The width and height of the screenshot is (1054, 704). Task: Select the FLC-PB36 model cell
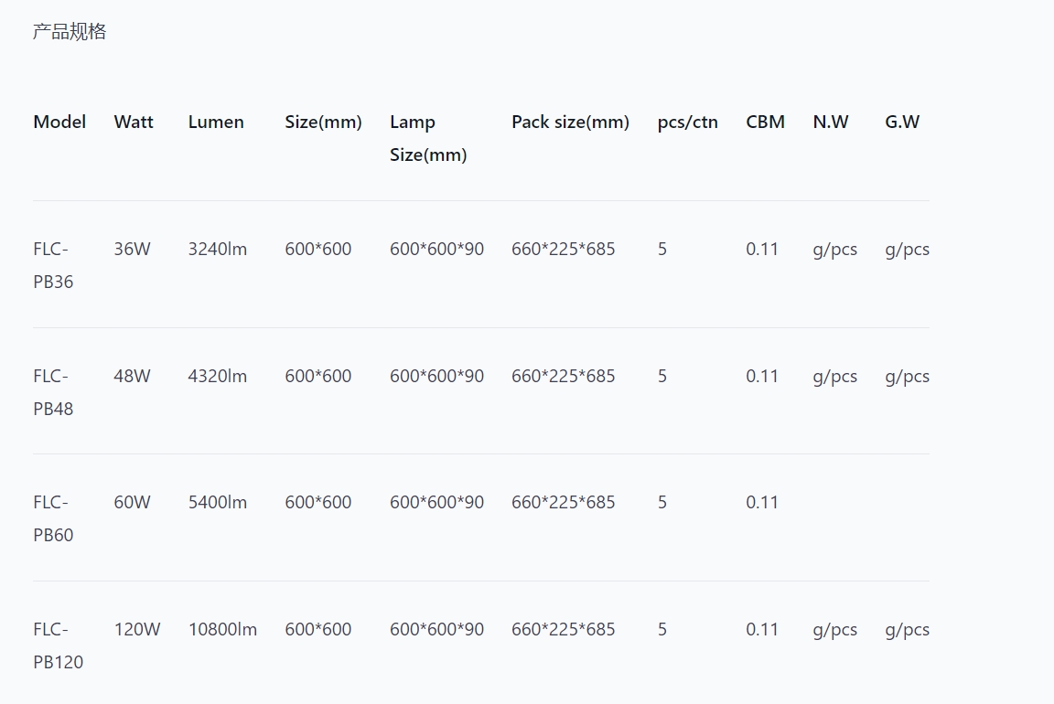click(53, 265)
